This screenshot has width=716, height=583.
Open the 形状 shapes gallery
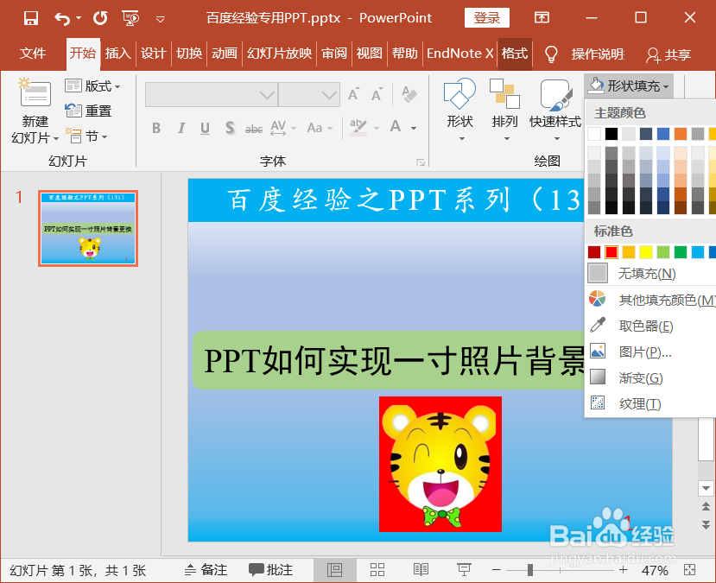[459, 110]
